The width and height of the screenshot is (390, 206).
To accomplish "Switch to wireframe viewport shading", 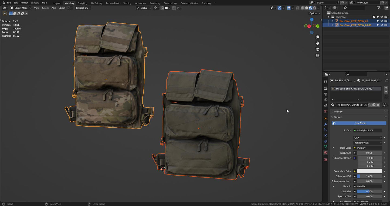I will click(x=303, y=8).
